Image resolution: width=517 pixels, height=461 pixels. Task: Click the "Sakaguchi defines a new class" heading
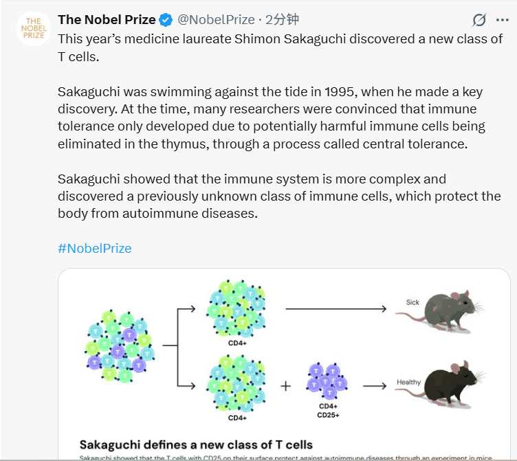click(196, 445)
